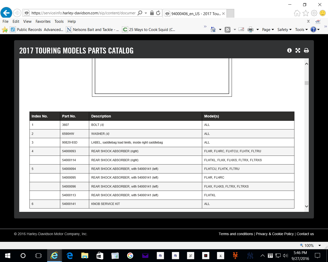Open the Favorites menu

(43, 21)
